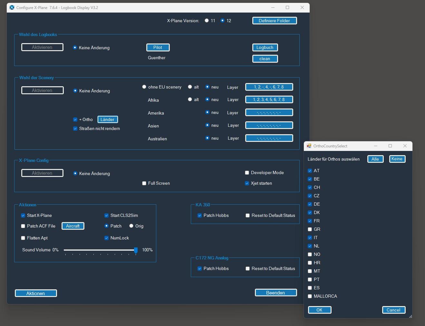Click the X-Plane app icon in title bar
Screen dimensions: 425x326
[x=12, y=7]
